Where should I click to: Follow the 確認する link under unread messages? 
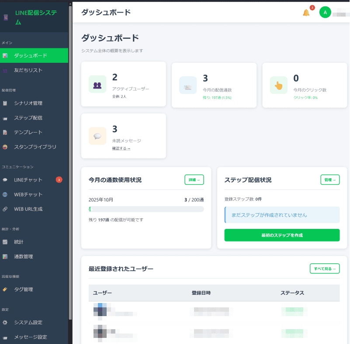(x=121, y=148)
